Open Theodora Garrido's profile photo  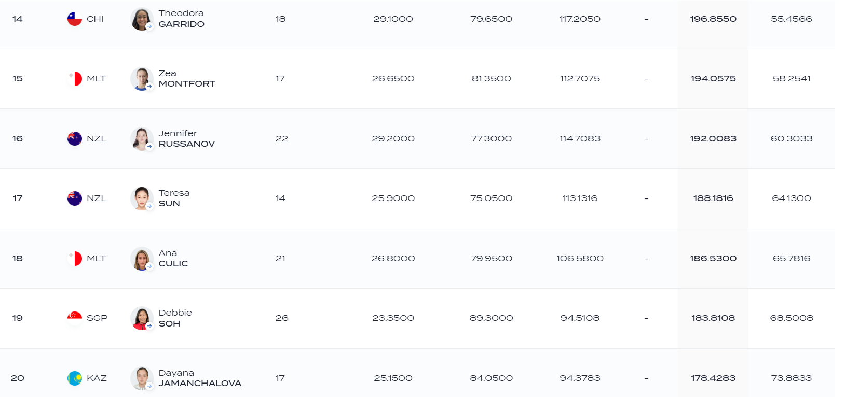click(x=141, y=19)
